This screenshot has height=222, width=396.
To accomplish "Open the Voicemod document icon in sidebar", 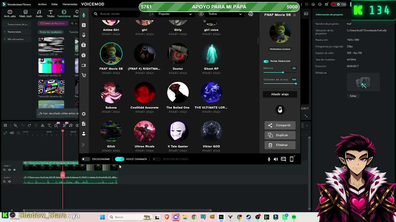I will tap(84, 124).
